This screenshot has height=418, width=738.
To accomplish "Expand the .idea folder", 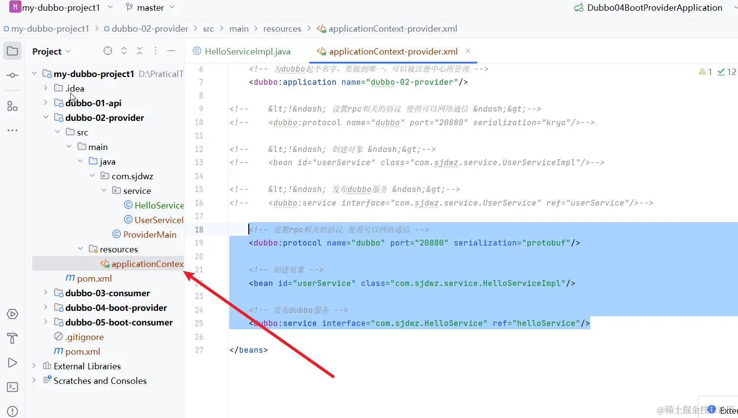I will (46, 88).
